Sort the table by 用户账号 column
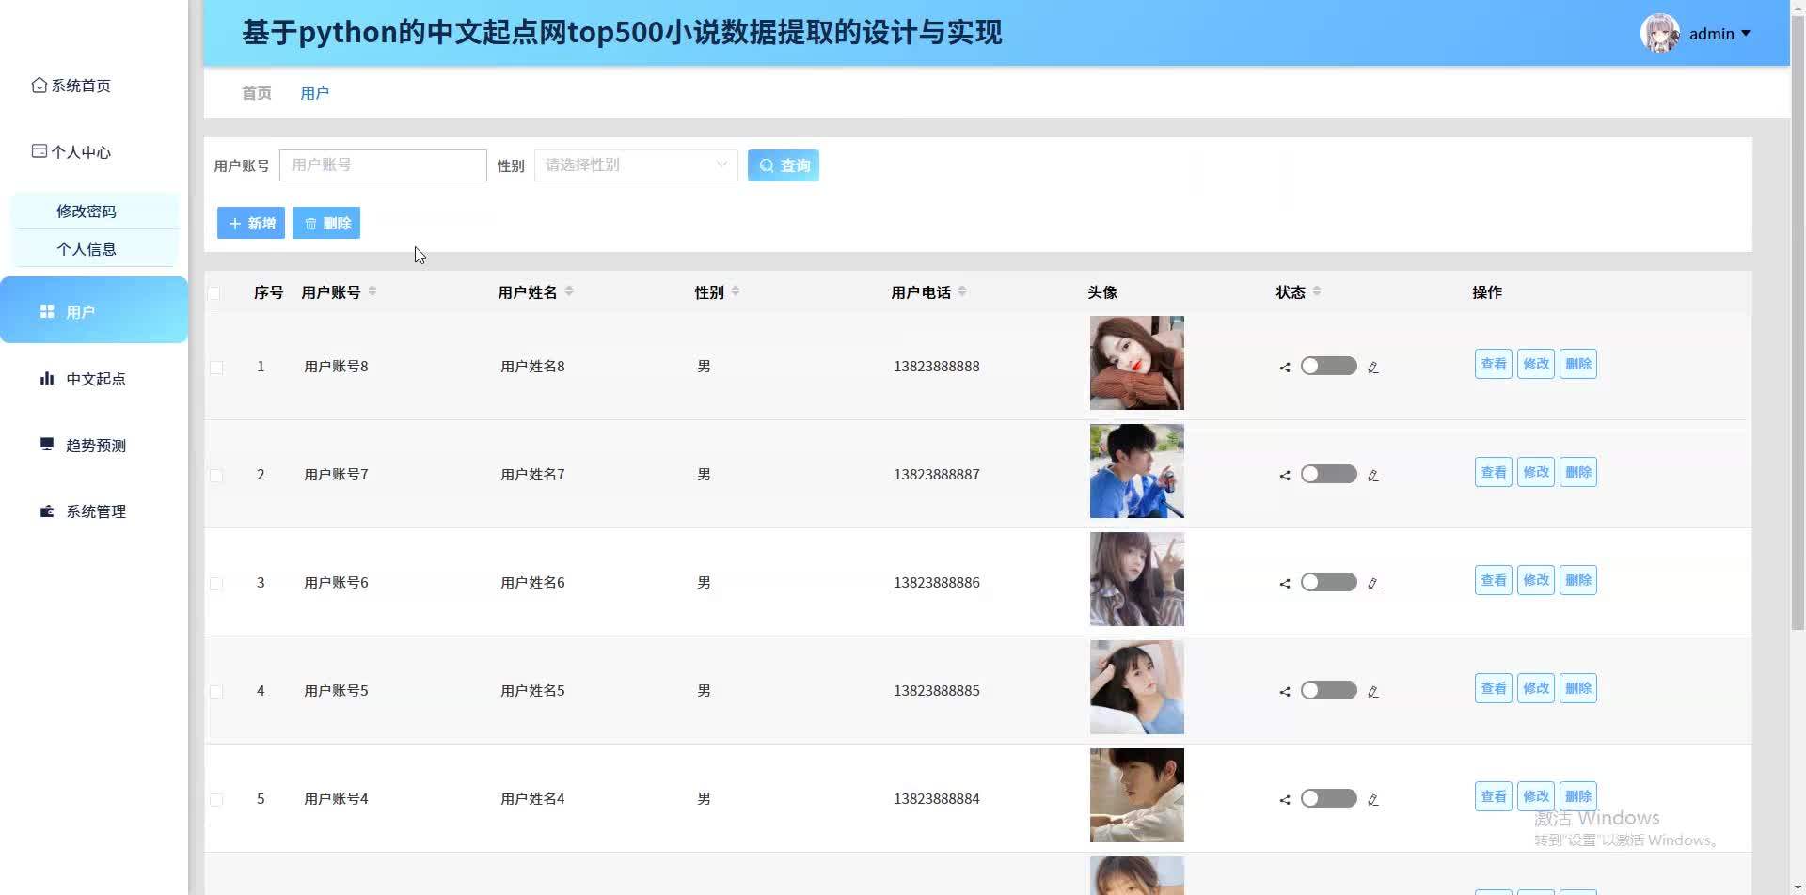Screen dimensions: 1806x895 [372, 292]
